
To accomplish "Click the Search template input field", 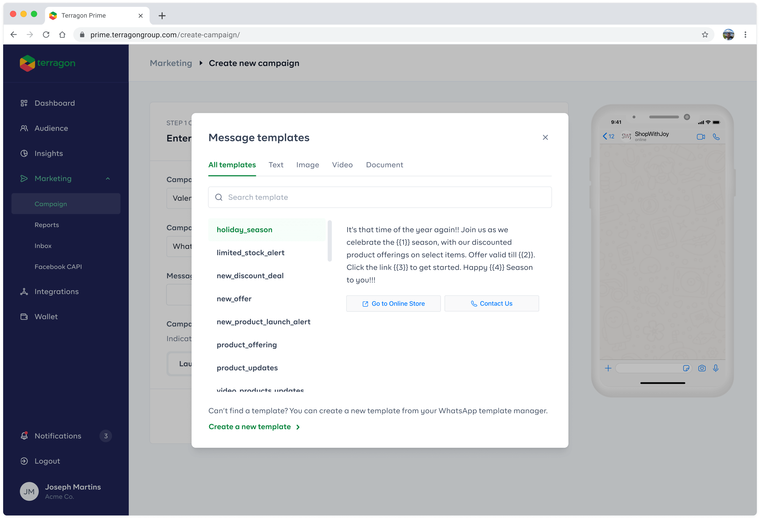I will [x=380, y=197].
